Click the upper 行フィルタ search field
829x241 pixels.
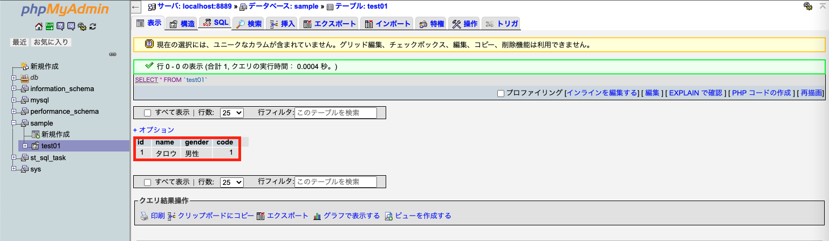coord(335,113)
